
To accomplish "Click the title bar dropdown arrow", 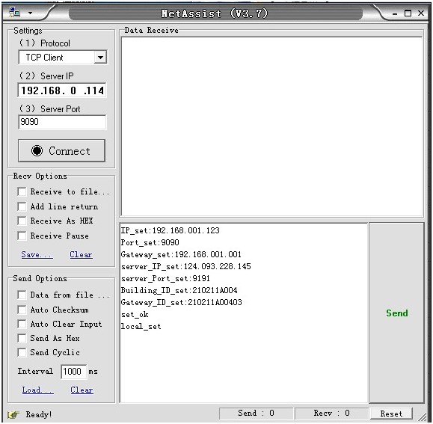I will [30, 13].
